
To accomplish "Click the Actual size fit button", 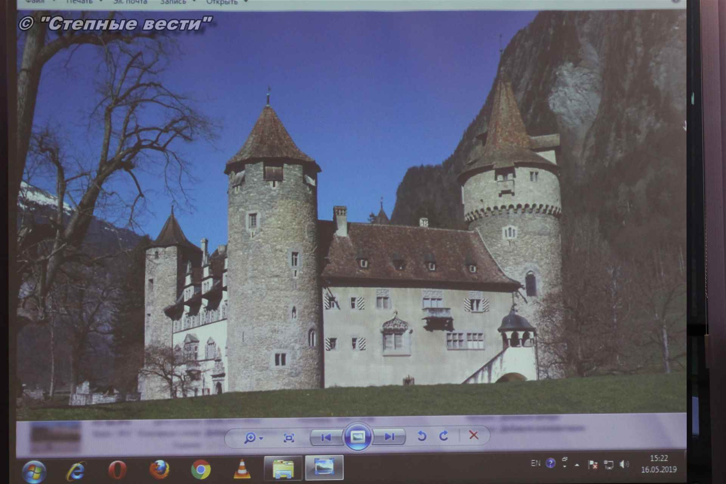I will 289,438.
